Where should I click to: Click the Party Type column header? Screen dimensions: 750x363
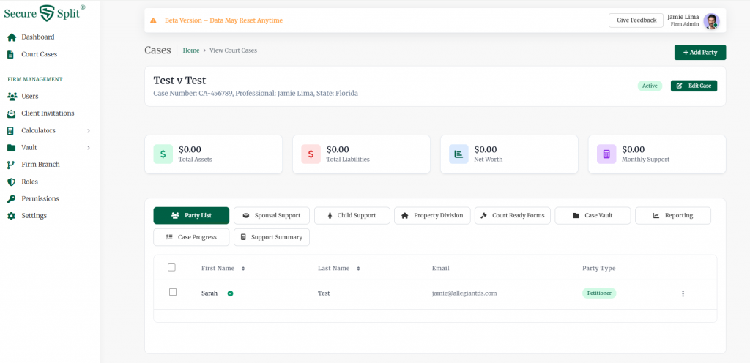point(599,269)
